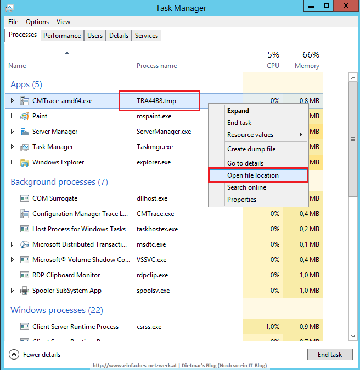Click the ServerManager.exe process name
360x370 pixels.
pyautogui.click(x=164, y=132)
